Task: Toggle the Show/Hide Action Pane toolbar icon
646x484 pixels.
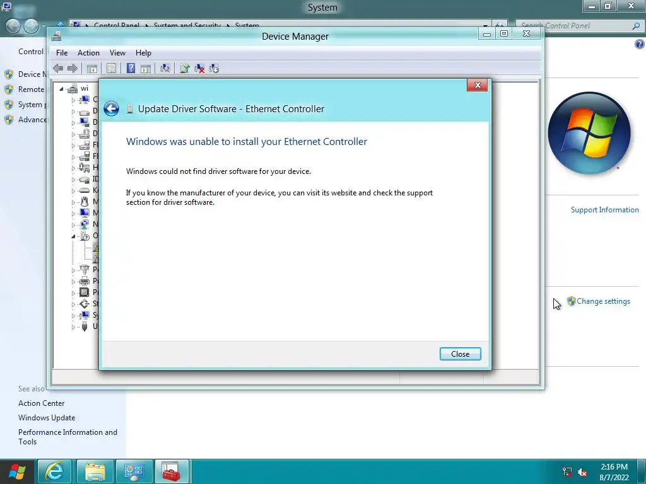Action: click(146, 68)
